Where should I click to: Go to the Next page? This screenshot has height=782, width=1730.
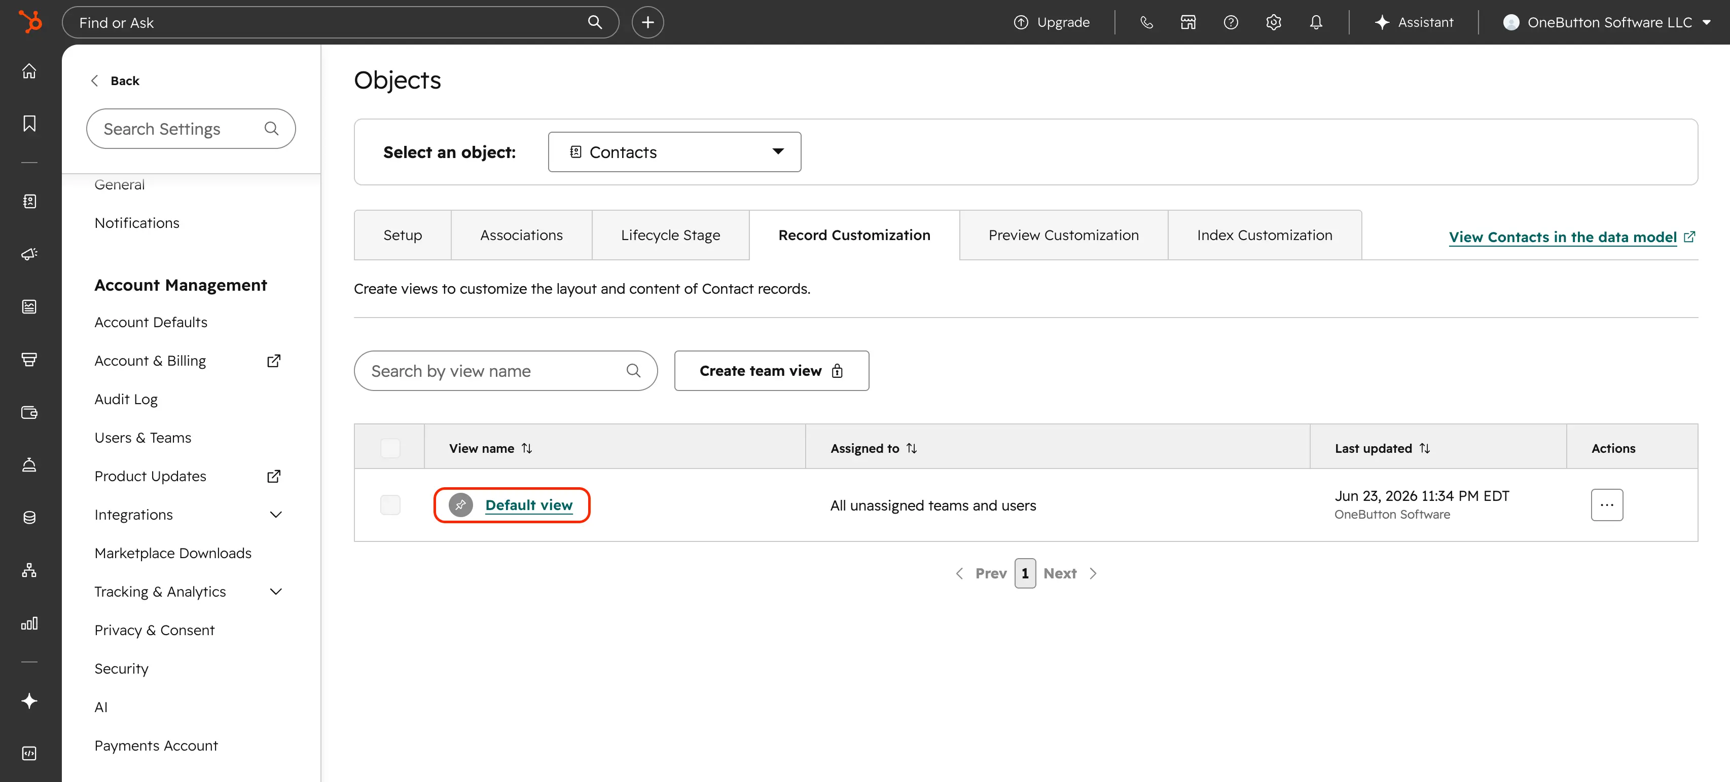click(1070, 573)
